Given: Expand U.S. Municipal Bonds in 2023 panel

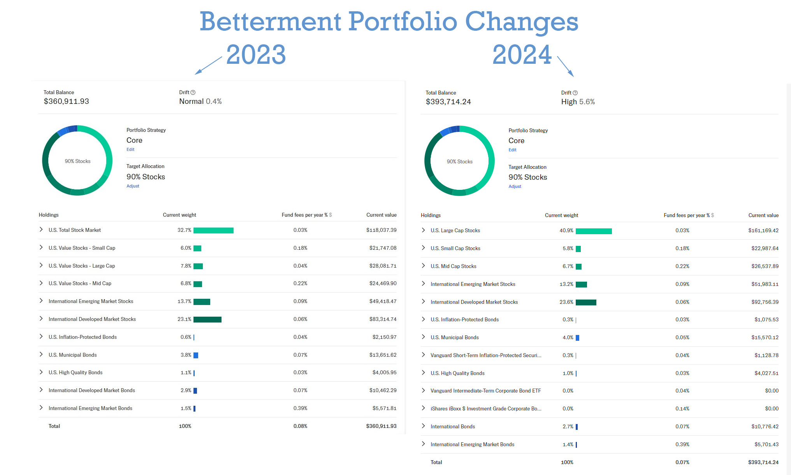Looking at the screenshot, I should click(x=41, y=355).
